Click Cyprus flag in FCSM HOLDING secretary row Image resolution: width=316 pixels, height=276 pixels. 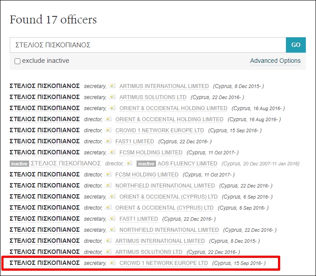click(112, 152)
